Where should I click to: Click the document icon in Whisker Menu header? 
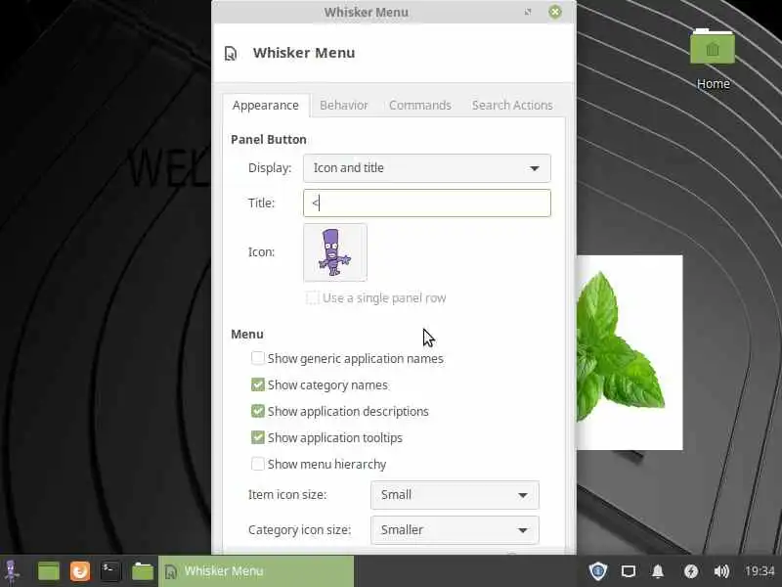pyautogui.click(x=231, y=53)
